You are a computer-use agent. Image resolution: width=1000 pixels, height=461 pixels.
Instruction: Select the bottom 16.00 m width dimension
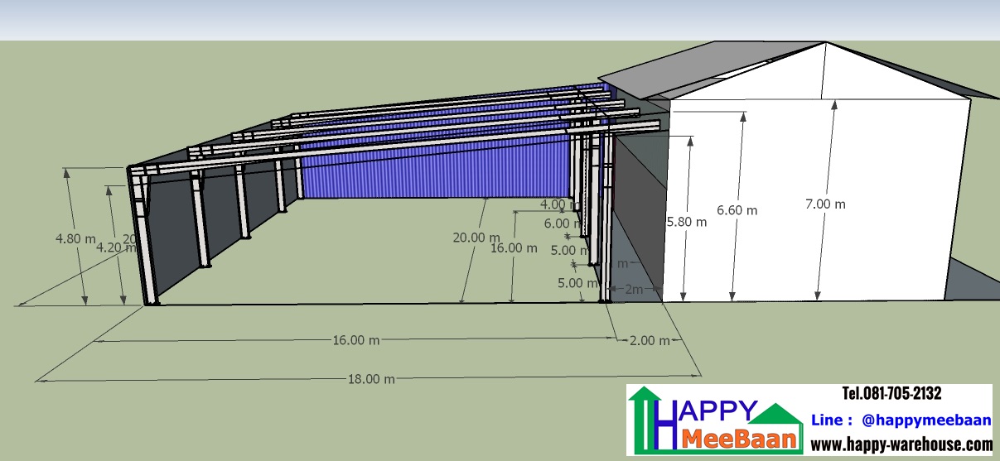coord(355,339)
